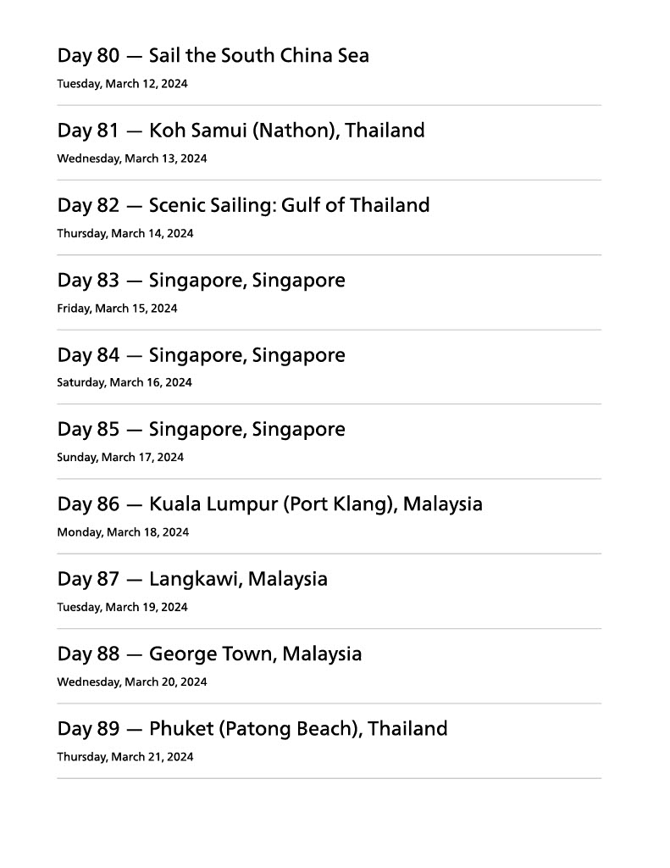The image size is (670, 868).
Task: Open the Day 83 Singapore entry
Action: coord(201,281)
